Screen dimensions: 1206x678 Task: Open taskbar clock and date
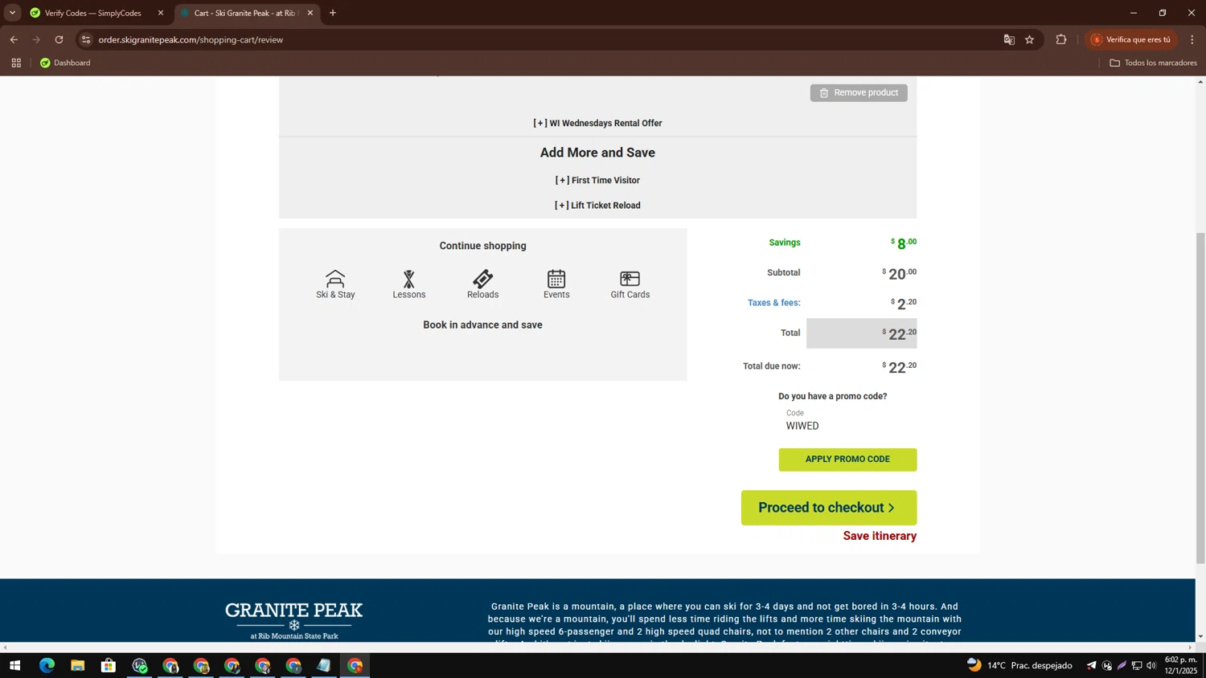[1181, 665]
